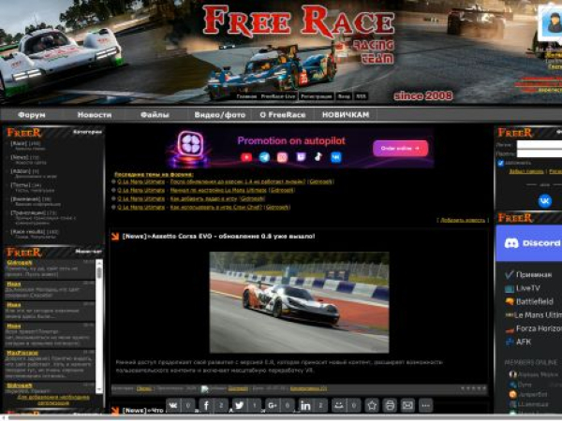Screen dimensions: 562x421
Task: Click the Free Race Racing Team logo
Action: 299,34
